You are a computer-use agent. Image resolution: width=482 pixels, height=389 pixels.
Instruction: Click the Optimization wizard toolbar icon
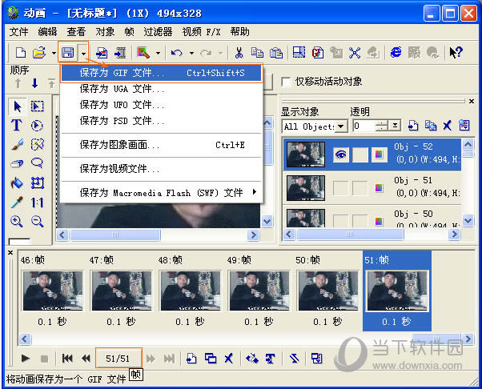click(143, 53)
